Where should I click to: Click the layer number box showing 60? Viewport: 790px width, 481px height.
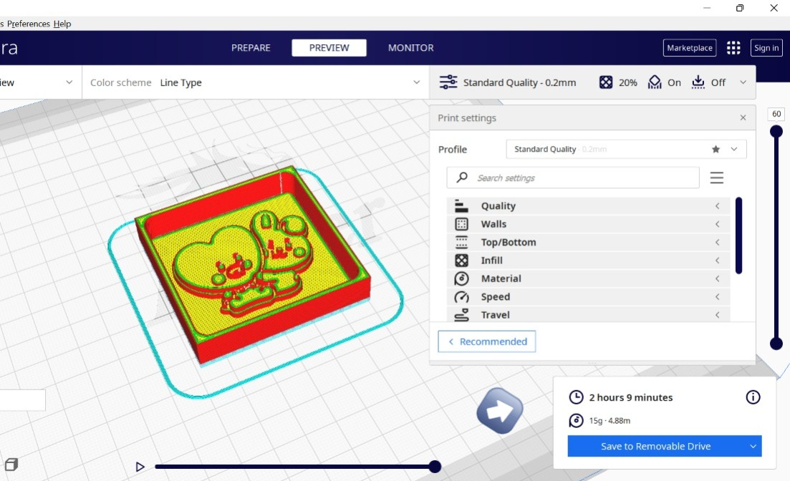[x=776, y=115]
